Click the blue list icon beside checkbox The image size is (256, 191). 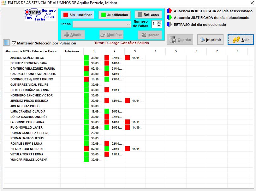click(x=7, y=43)
